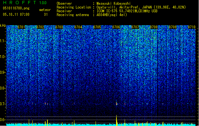Click the 'meteor' label
Image resolution: width=199 pixels, height=126 pixels.
45,10
